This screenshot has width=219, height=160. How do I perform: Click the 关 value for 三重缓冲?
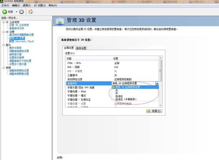(x=115, y=75)
